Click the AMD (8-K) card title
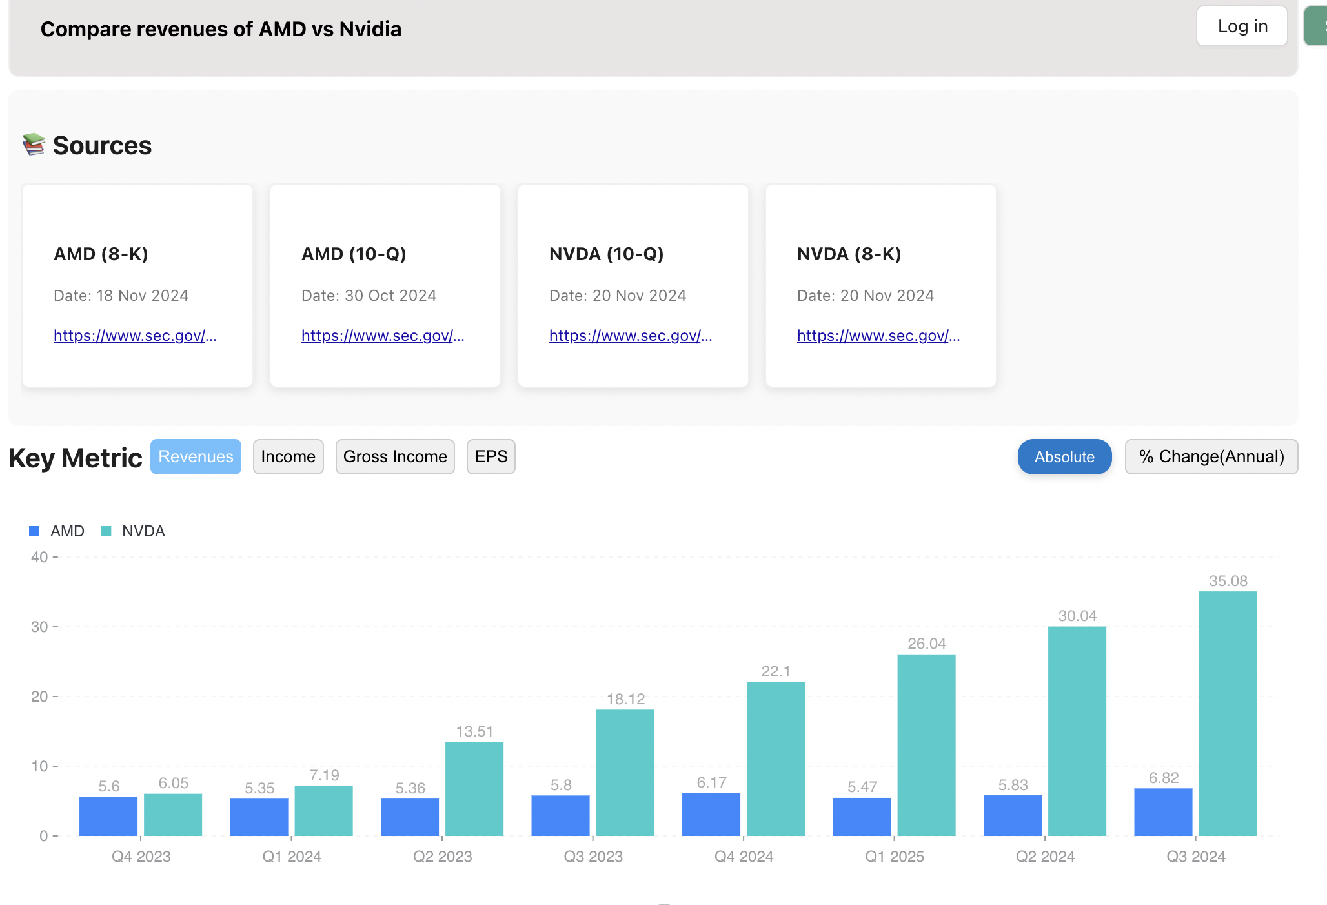The width and height of the screenshot is (1327, 905). coord(101,254)
